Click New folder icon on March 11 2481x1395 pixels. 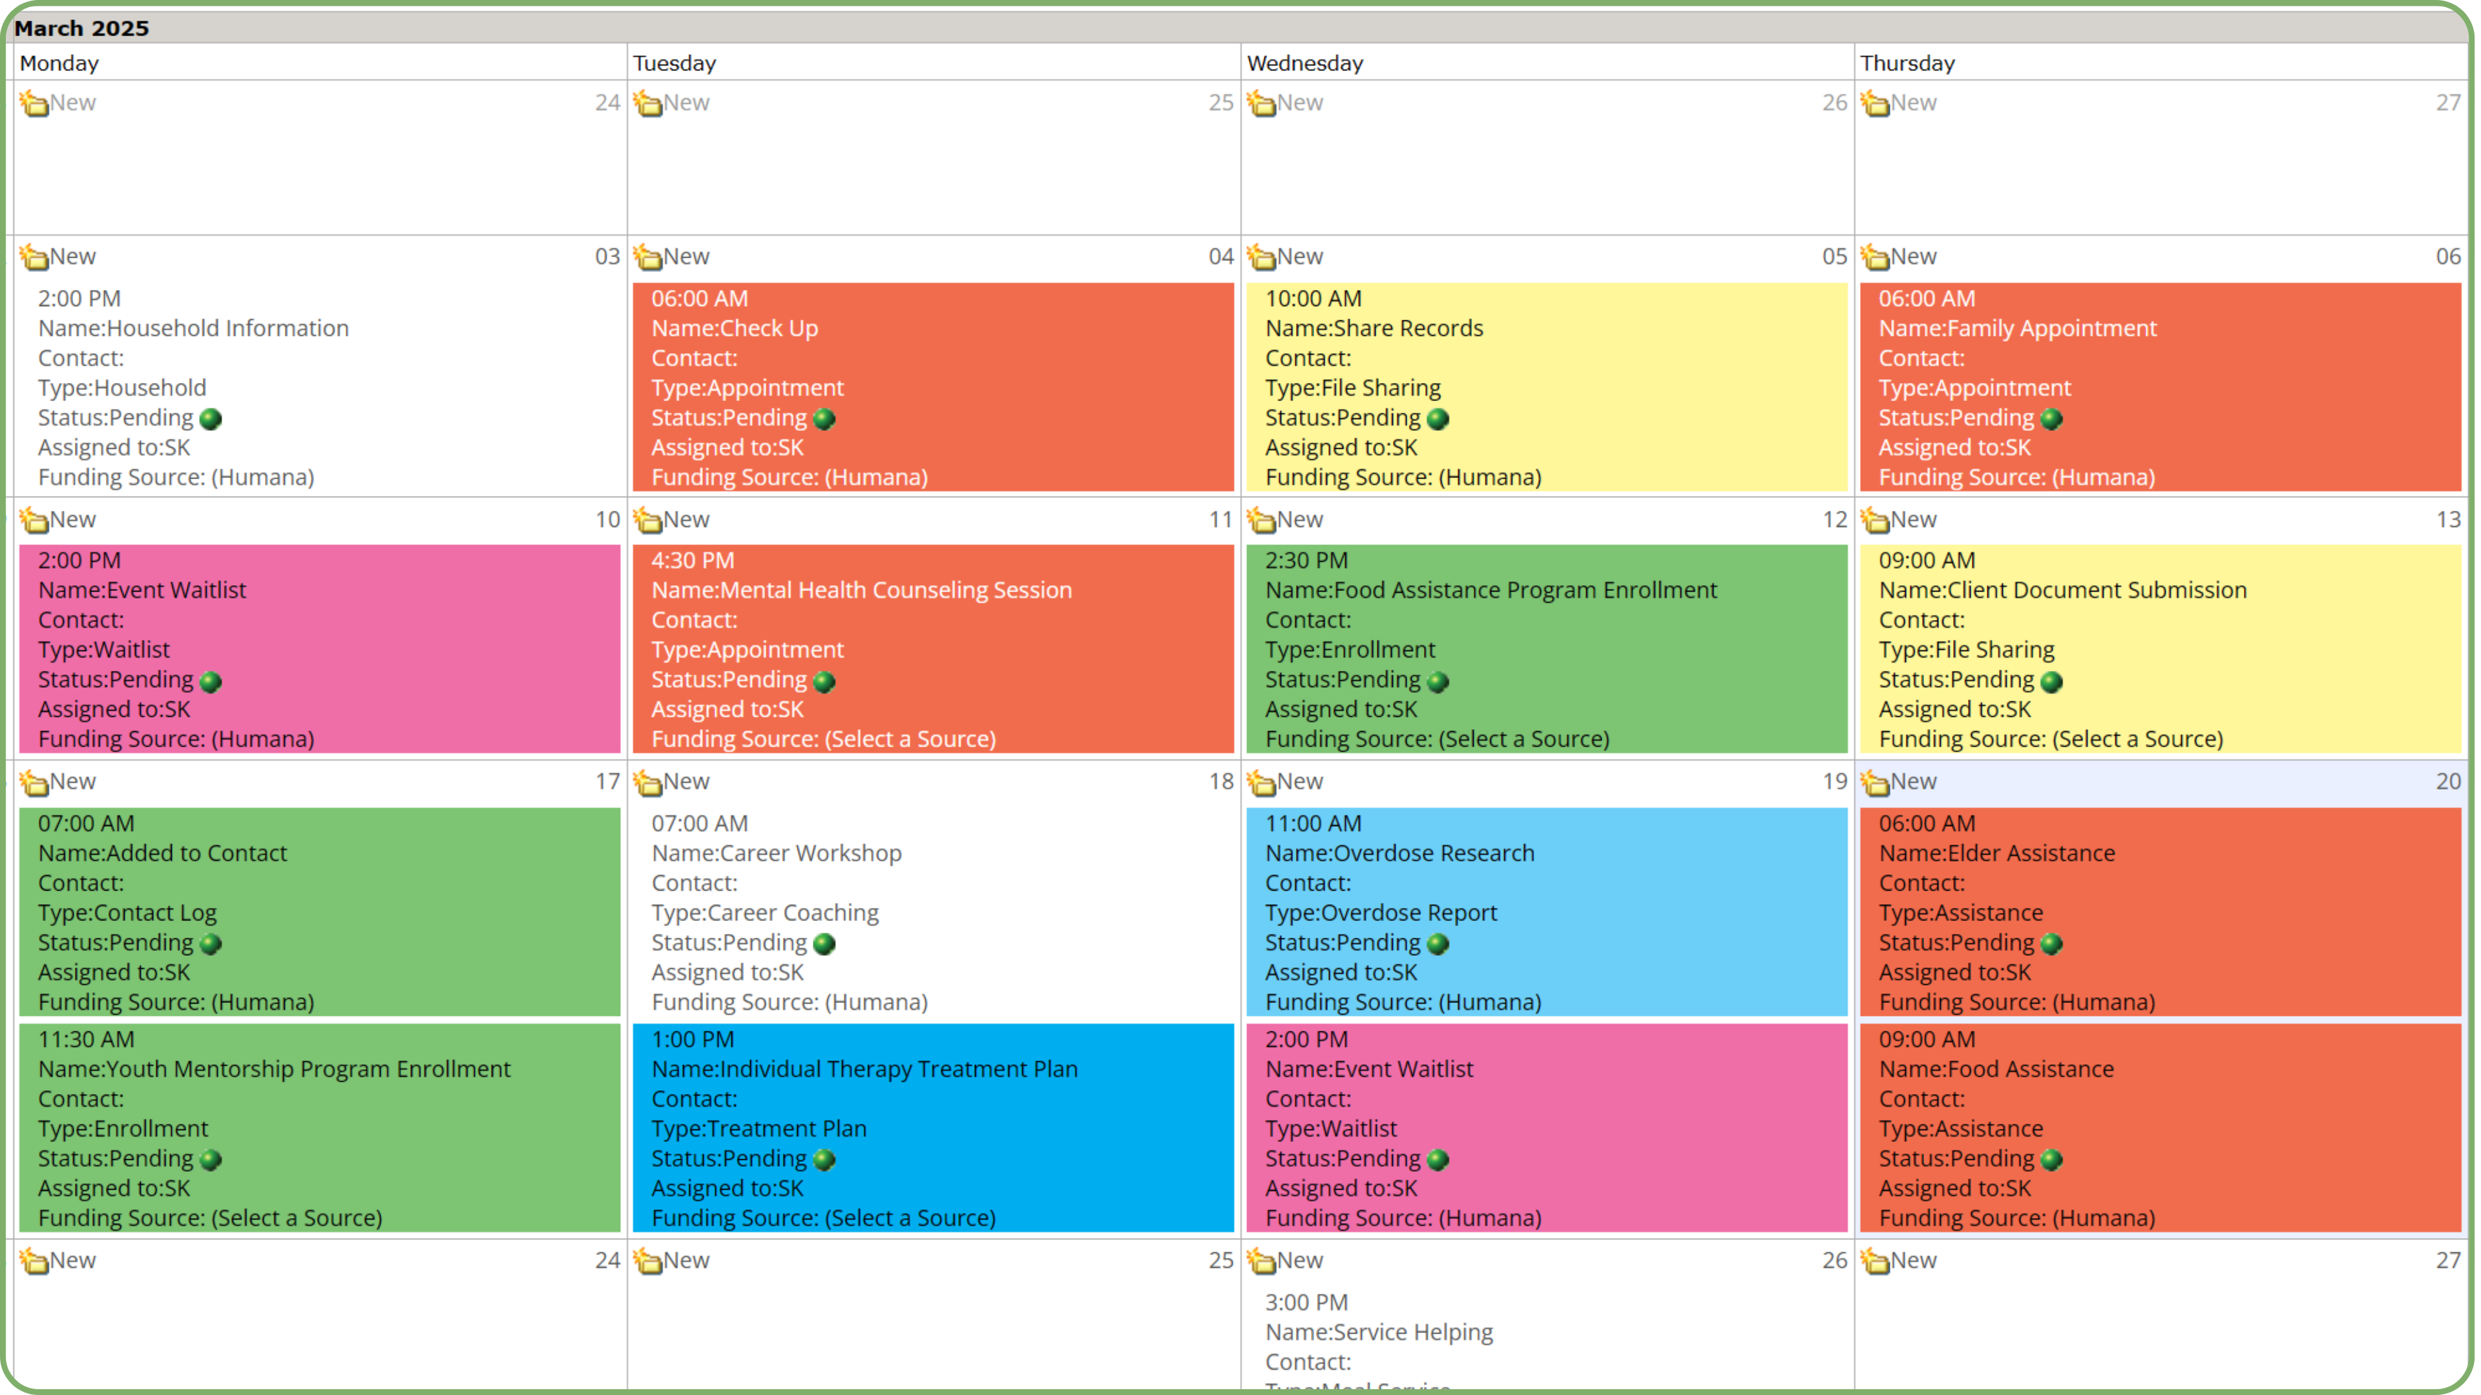(647, 520)
